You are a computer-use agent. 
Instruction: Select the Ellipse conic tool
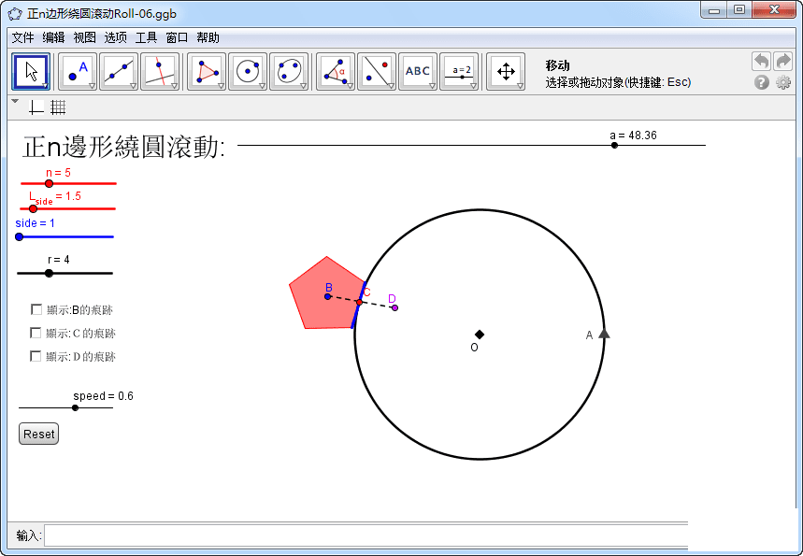(x=289, y=72)
